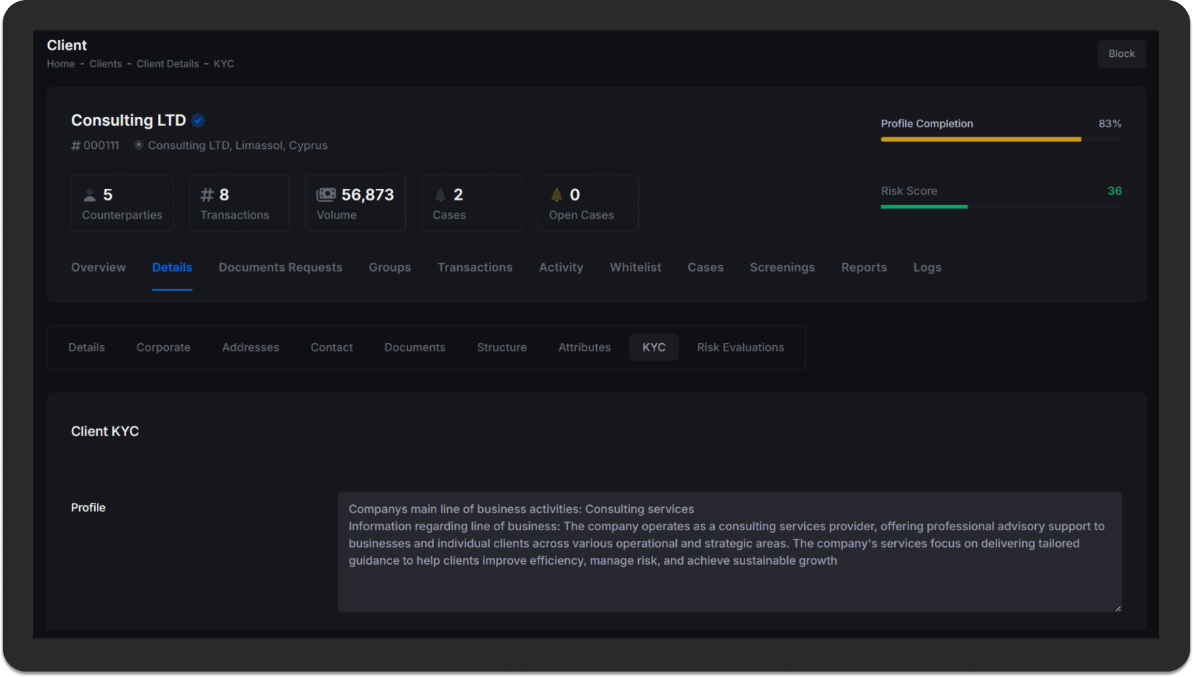Click the Counterparties person icon
The width and height of the screenshot is (1193, 677).
(x=89, y=195)
